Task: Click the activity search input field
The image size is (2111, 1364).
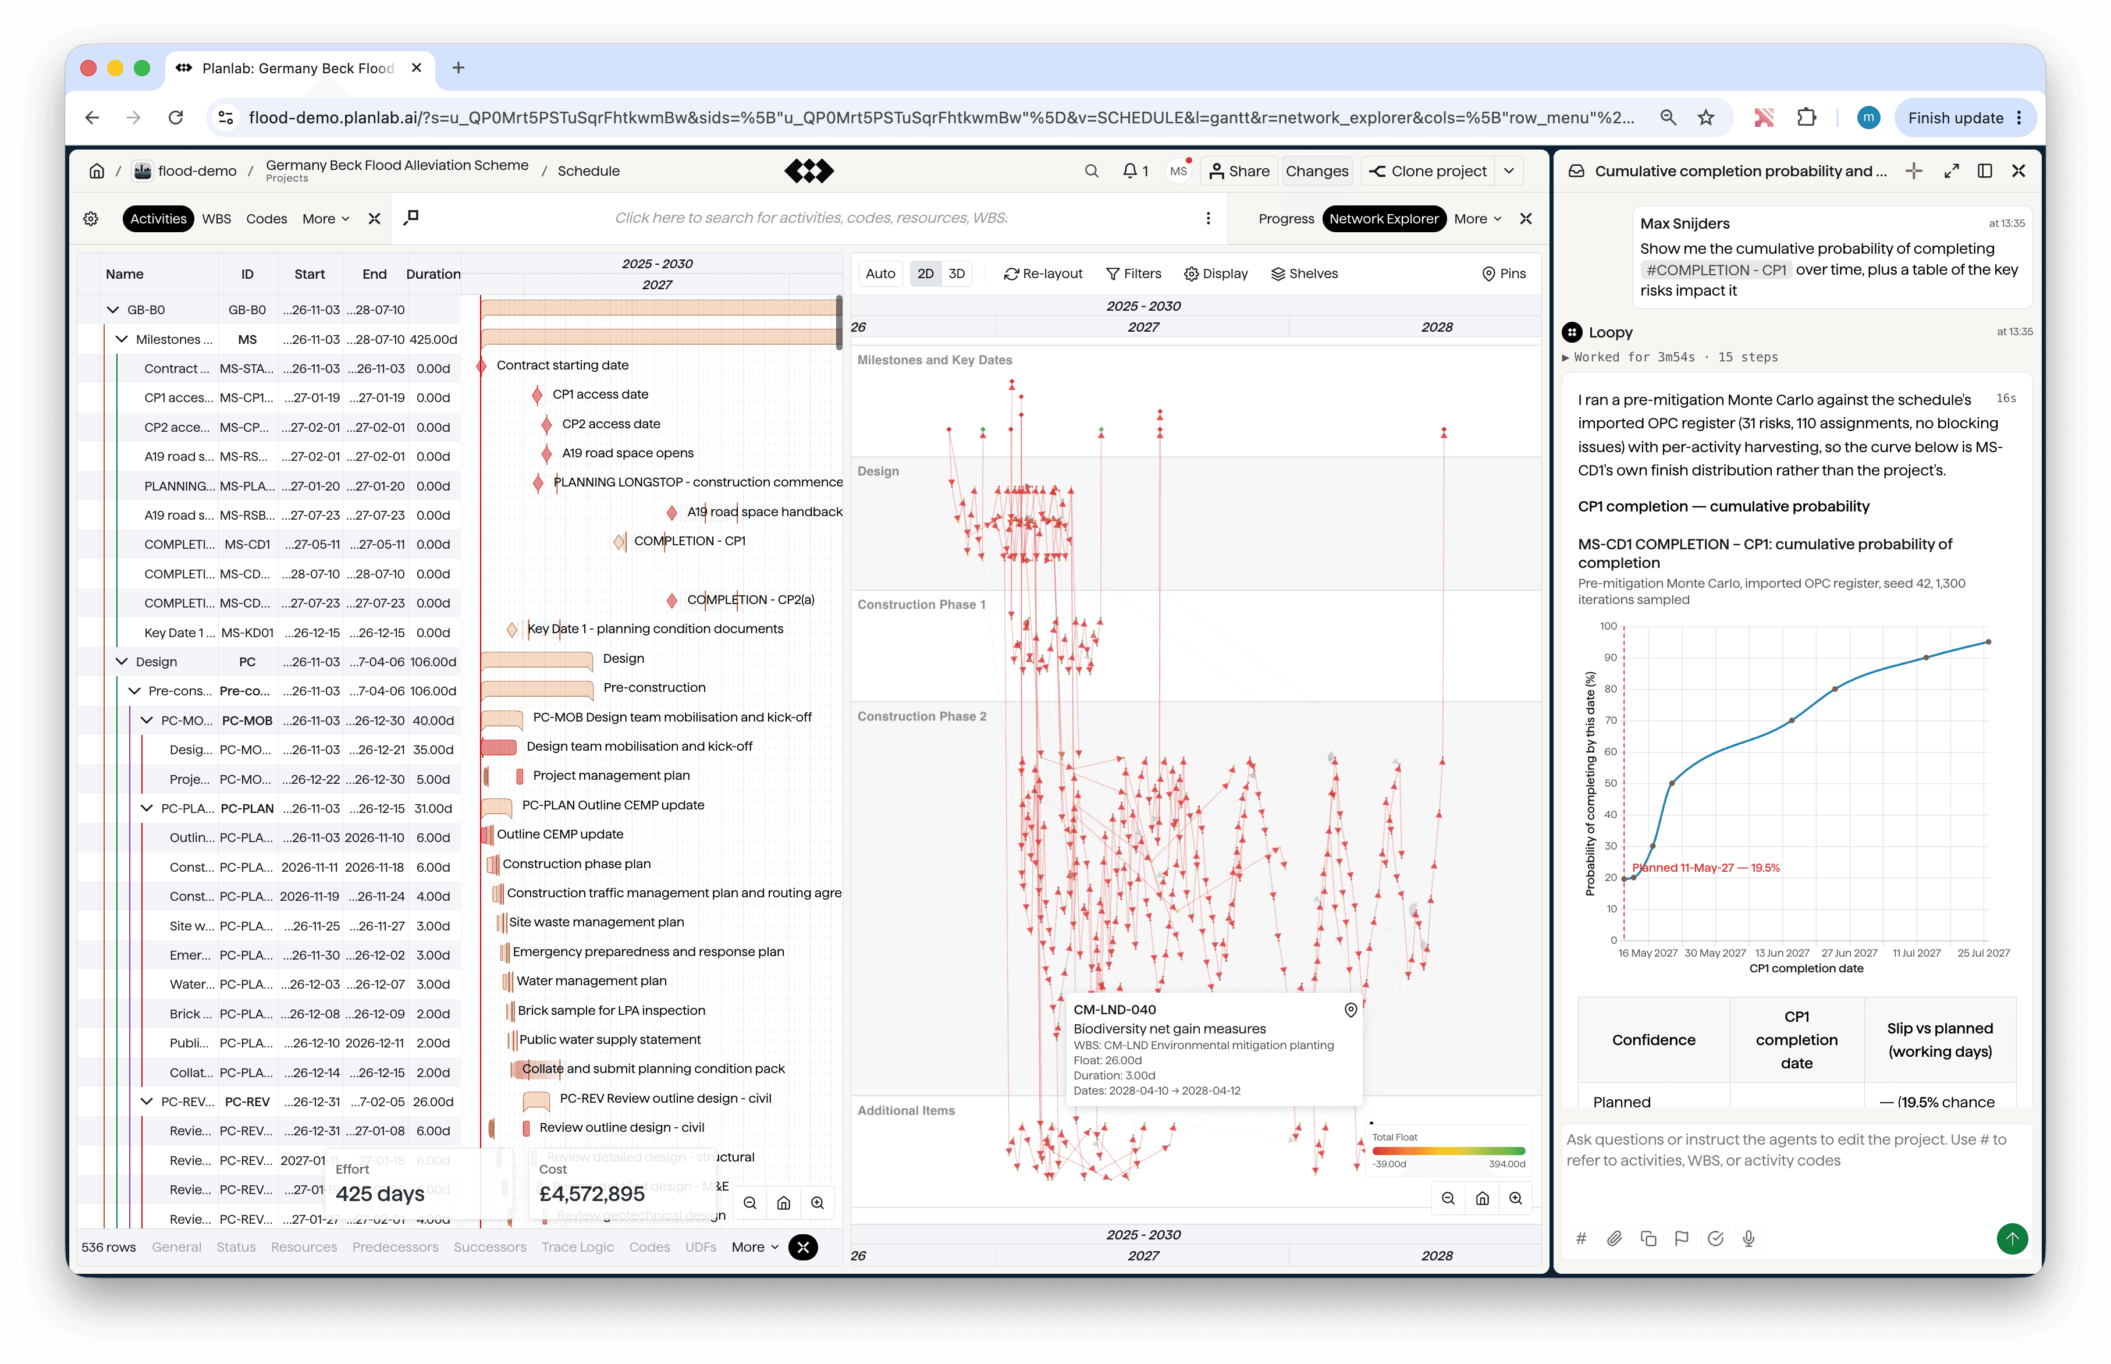Action: [x=811, y=218]
